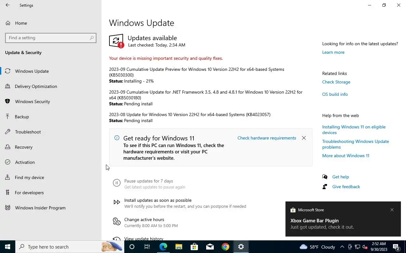Dismiss the Get ready for Windows 11 banner
406x253 pixels.
tap(304, 138)
